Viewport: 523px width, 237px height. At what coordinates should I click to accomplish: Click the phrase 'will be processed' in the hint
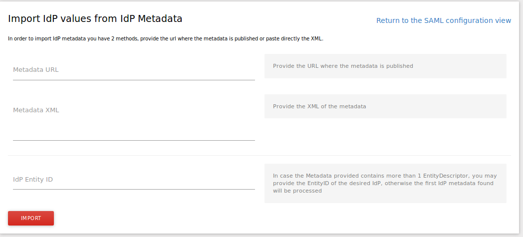pyautogui.click(x=297, y=191)
